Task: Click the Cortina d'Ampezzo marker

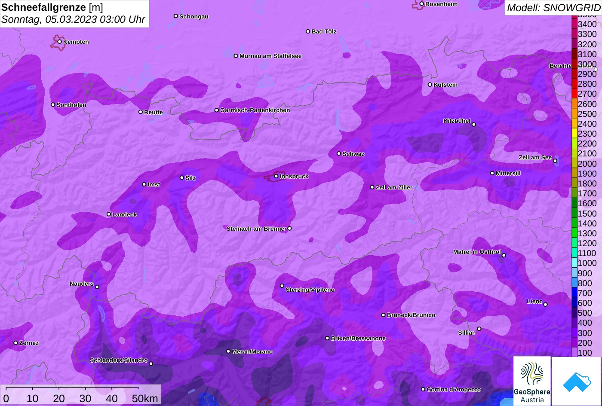Action: (x=423, y=389)
